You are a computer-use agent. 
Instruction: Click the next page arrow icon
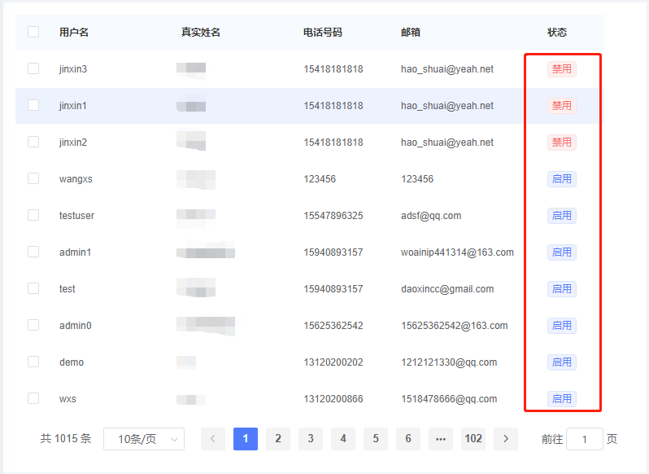click(506, 439)
